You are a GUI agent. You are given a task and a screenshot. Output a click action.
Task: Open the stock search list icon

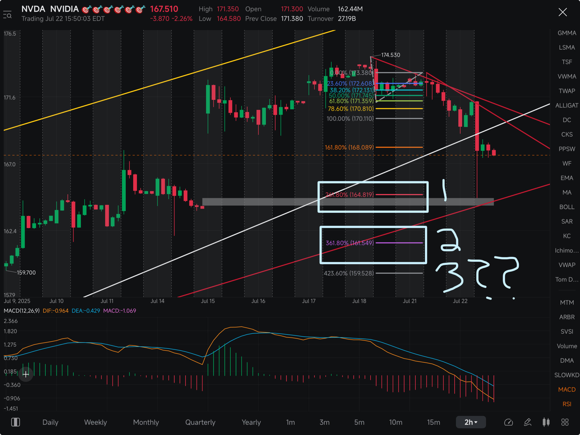tap(7, 15)
